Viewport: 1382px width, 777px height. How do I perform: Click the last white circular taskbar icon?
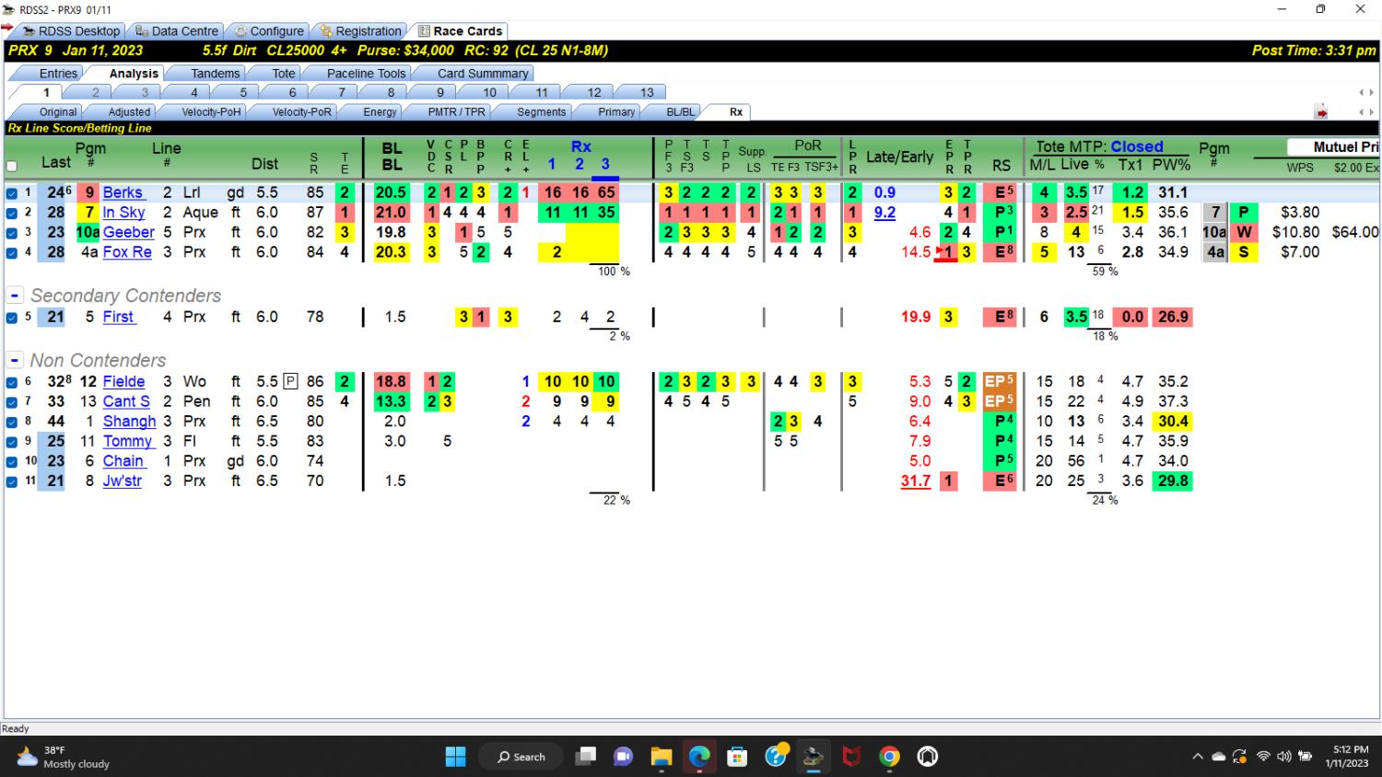point(927,757)
